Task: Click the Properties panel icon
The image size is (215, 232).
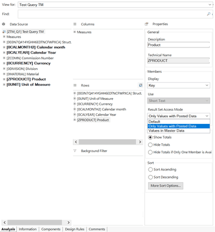Action: (146, 24)
